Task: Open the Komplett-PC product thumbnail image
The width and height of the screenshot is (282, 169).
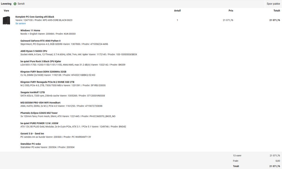Action: click(x=6, y=20)
